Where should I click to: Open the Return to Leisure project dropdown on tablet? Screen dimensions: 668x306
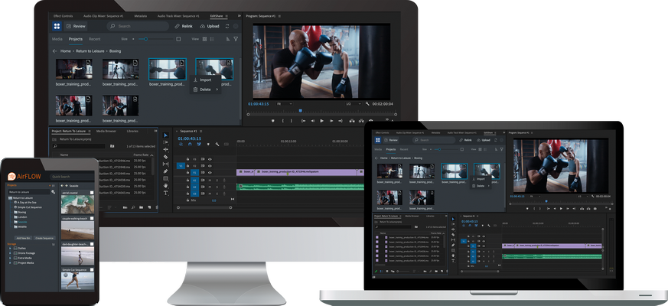click(x=28, y=192)
